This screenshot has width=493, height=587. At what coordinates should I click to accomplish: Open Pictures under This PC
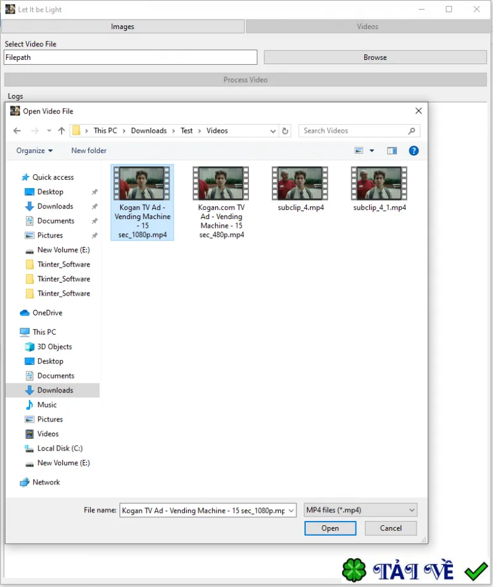[x=50, y=419]
